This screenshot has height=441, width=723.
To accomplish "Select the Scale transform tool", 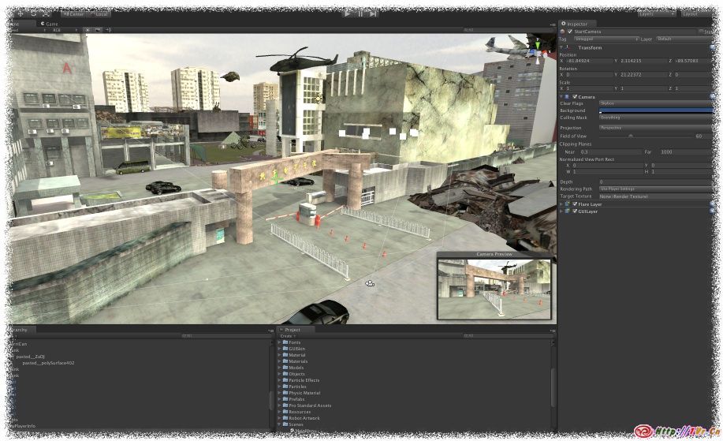I will click(47, 13).
